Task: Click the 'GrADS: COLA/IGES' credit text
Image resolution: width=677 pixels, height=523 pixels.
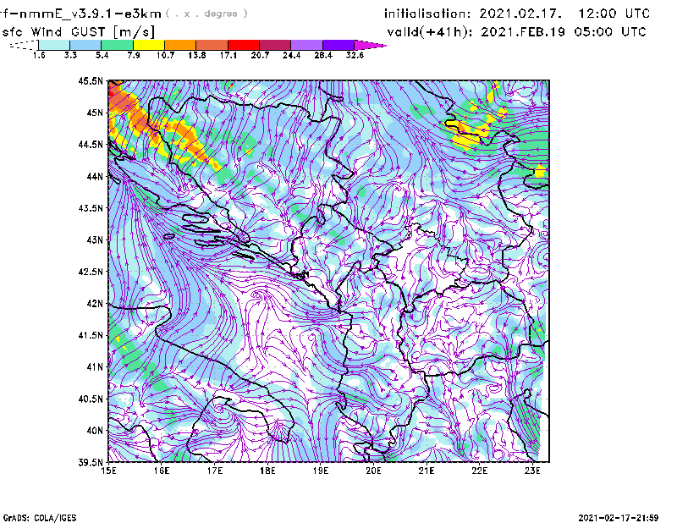Action: coord(40,518)
